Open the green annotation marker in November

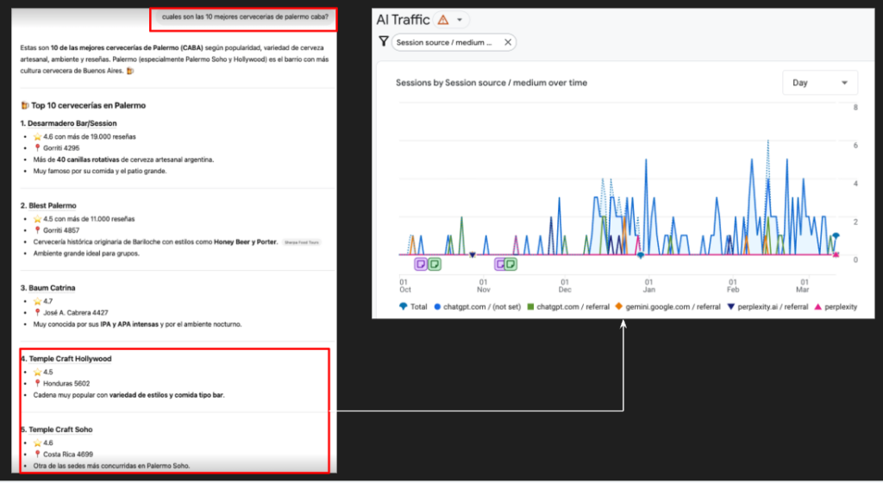pos(511,264)
